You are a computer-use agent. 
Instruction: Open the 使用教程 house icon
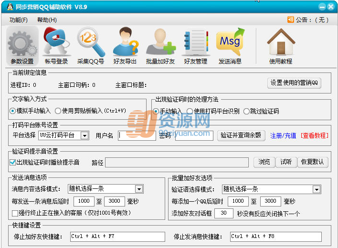[x=281, y=46]
